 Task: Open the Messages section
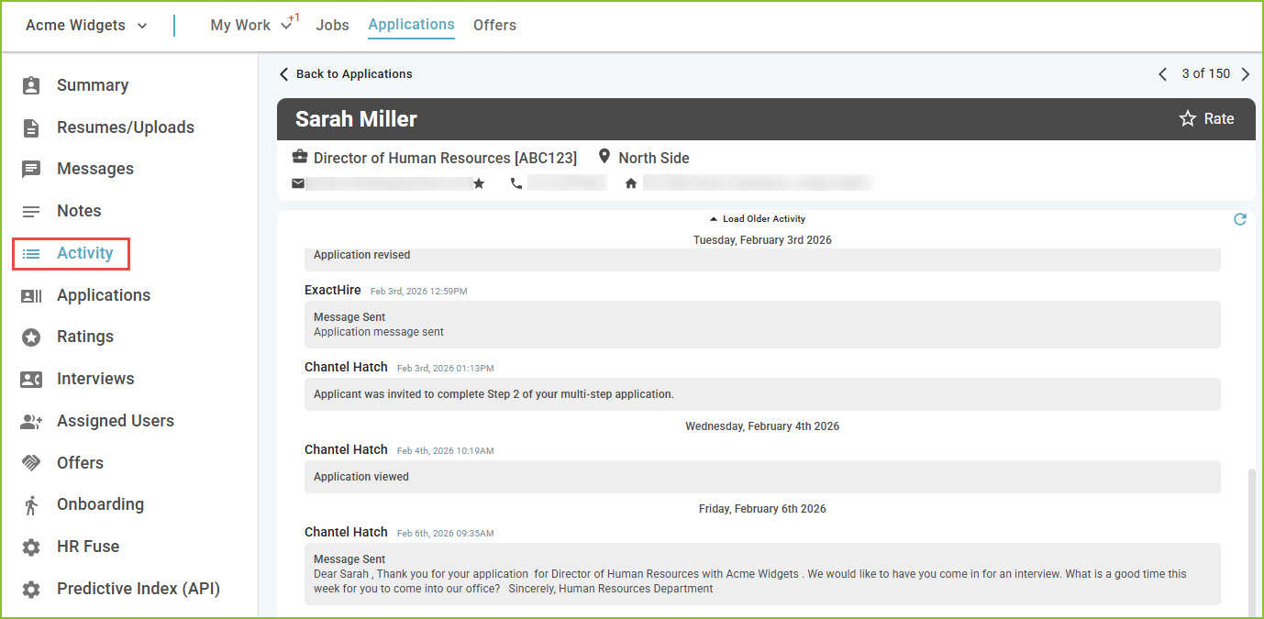click(95, 169)
